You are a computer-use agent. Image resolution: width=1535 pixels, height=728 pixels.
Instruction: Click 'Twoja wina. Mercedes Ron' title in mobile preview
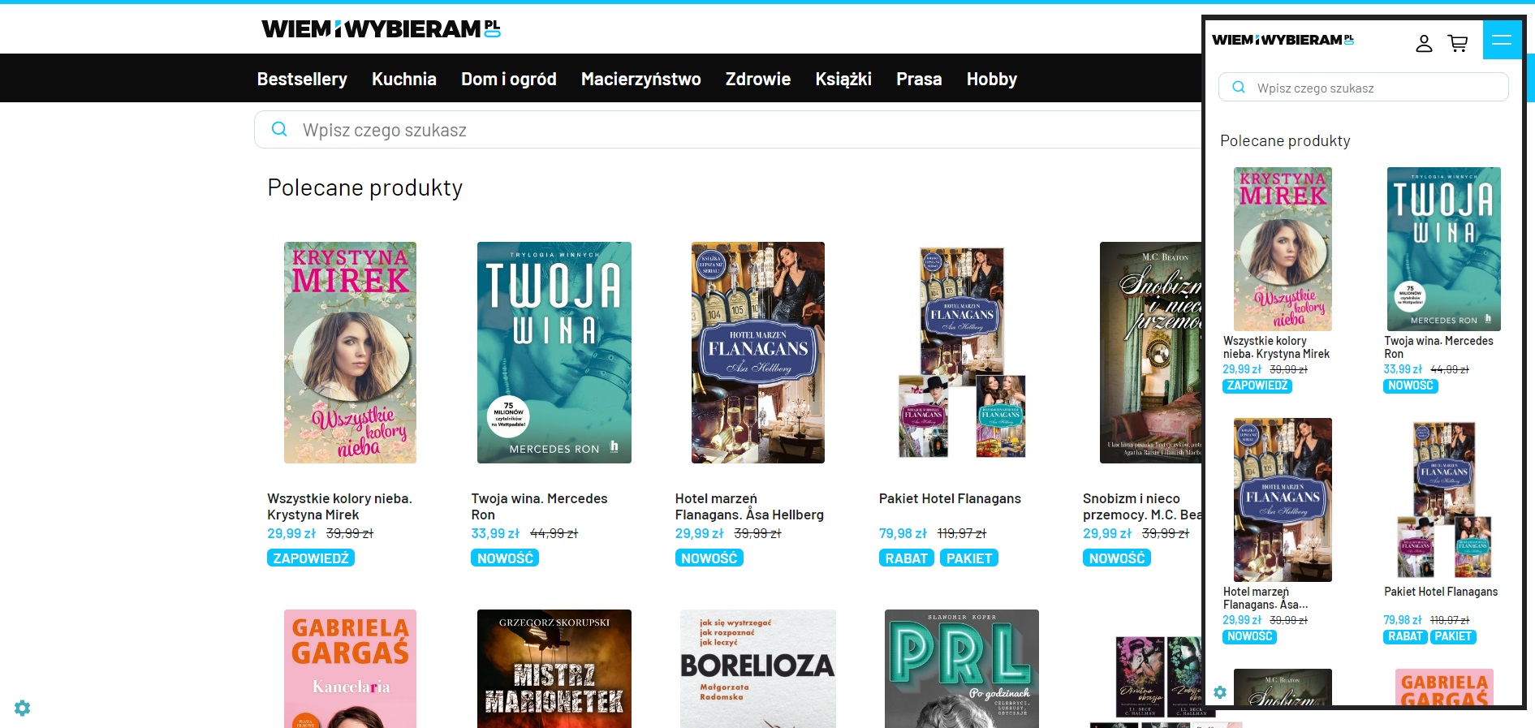click(x=1438, y=347)
